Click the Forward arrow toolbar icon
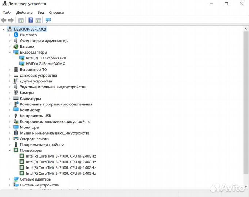This screenshot has width=249, height=197. point(11,20)
